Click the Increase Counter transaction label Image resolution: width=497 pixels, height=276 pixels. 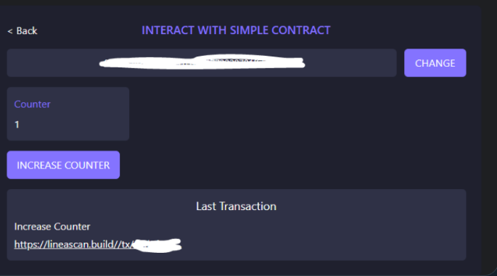[52, 226]
